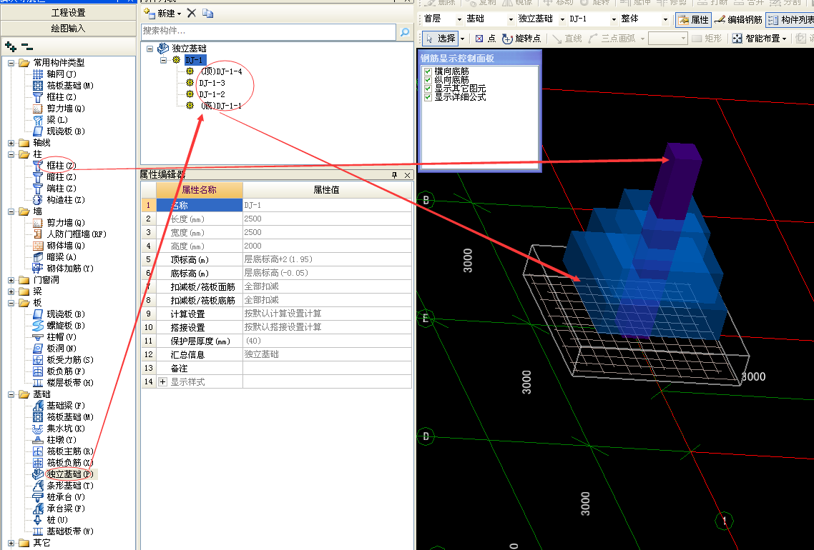Click 编辑钢筋 button
Screen dimensions: 814x550
tap(738, 20)
